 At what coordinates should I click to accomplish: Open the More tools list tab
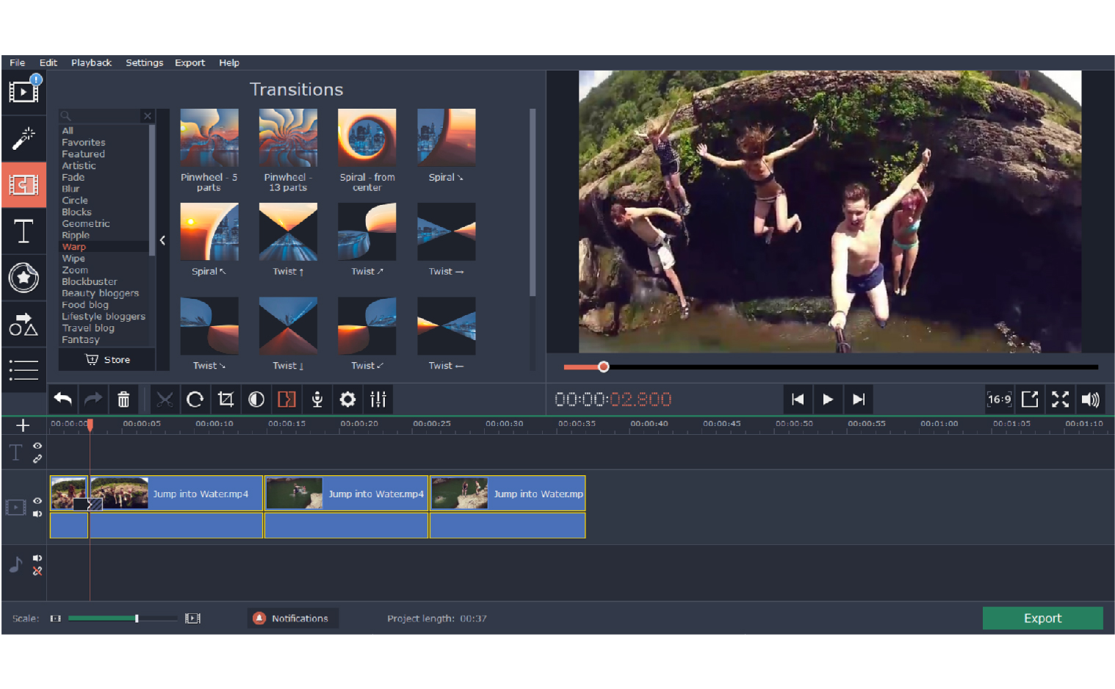(24, 369)
